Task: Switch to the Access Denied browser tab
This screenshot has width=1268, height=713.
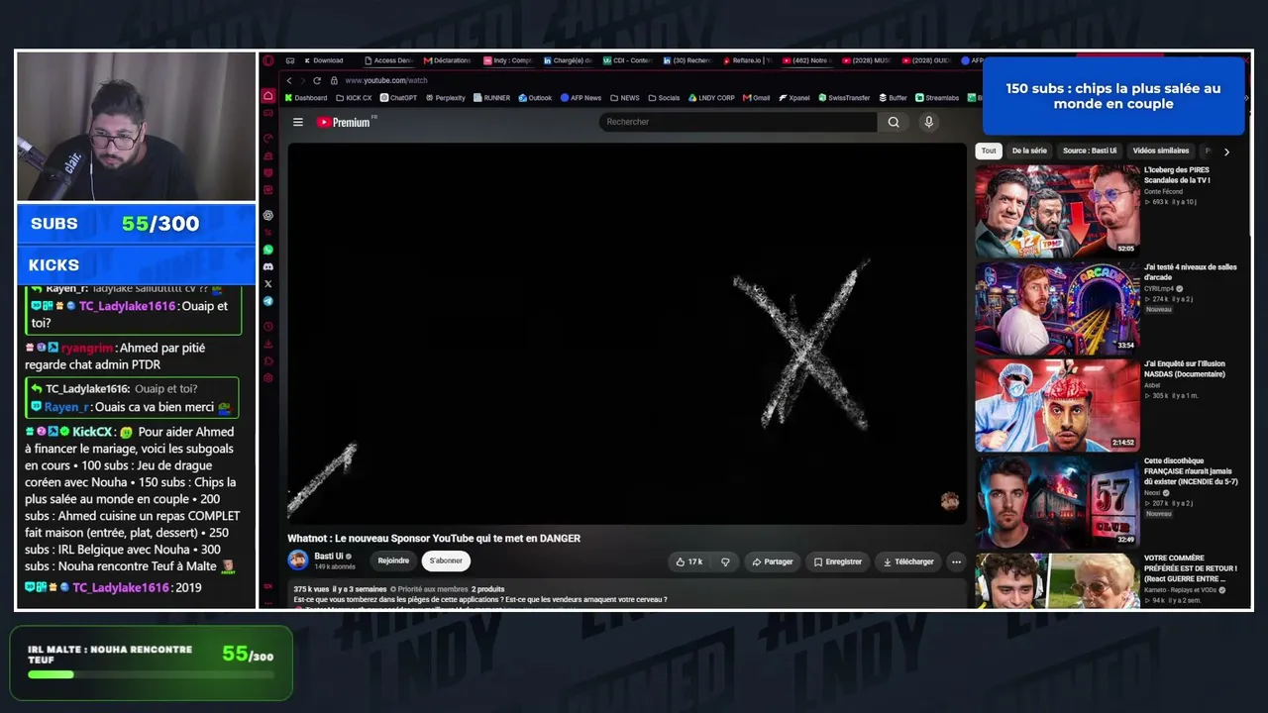Action: 387,60
